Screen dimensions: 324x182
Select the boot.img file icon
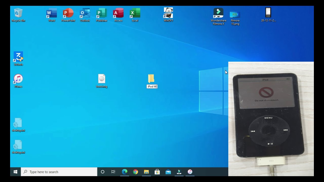pyautogui.click(x=102, y=81)
